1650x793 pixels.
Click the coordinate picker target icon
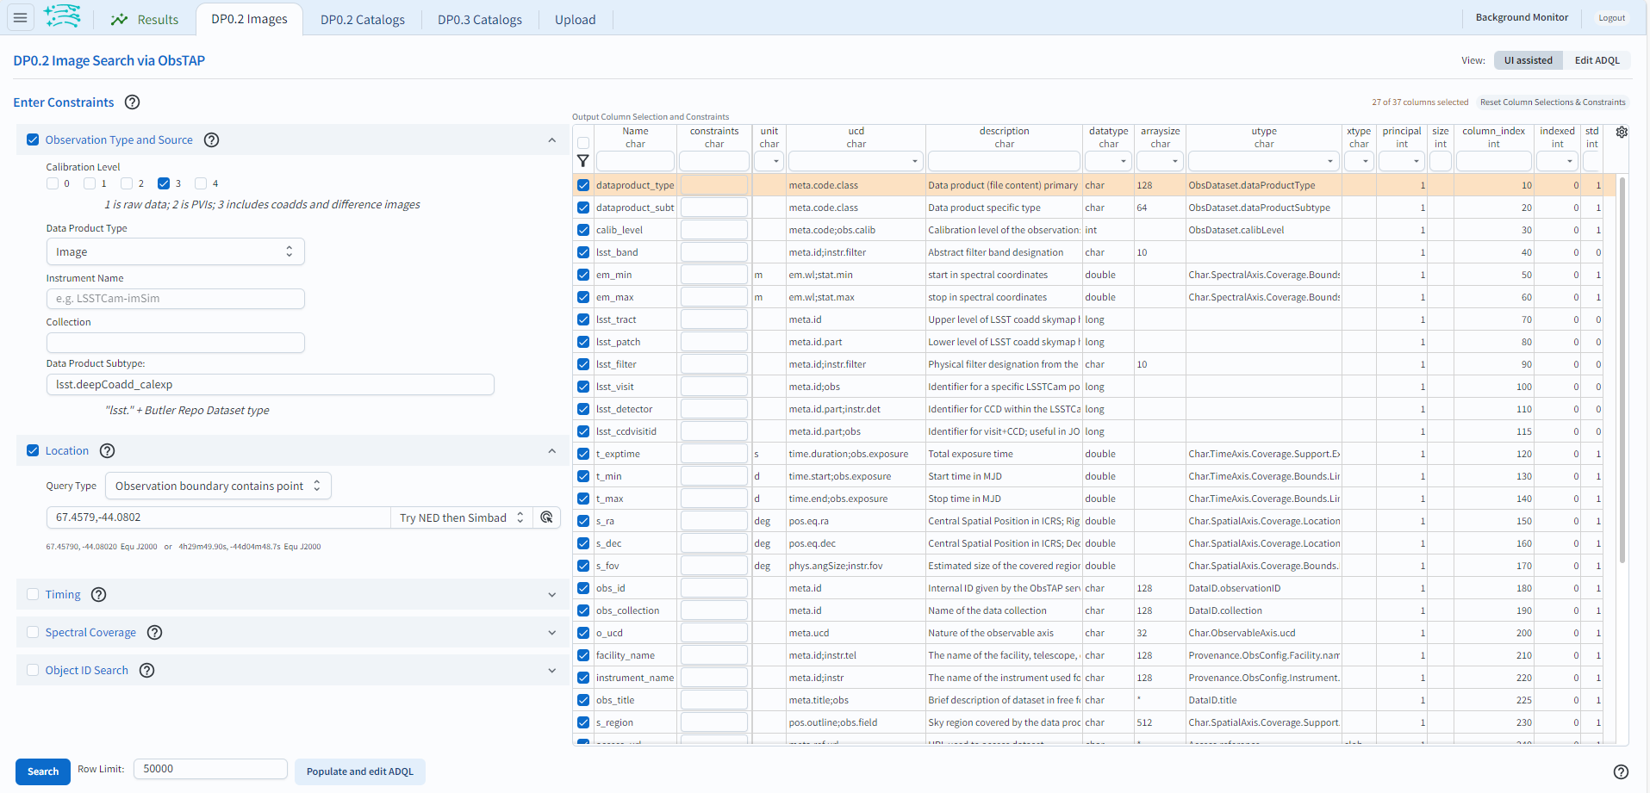pos(546,517)
